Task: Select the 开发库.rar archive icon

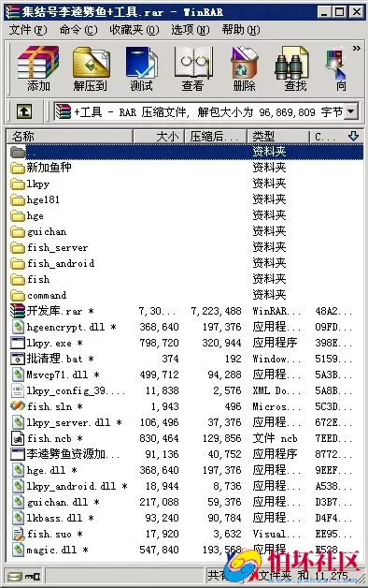Action: 18,311
